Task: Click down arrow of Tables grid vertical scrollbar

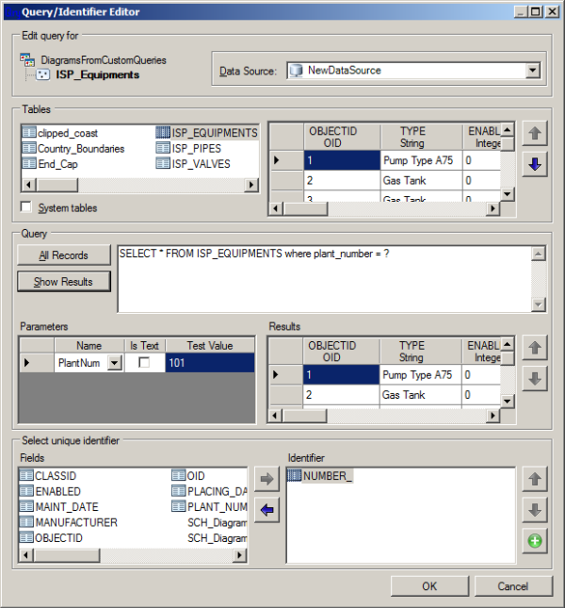Action: 508,194
